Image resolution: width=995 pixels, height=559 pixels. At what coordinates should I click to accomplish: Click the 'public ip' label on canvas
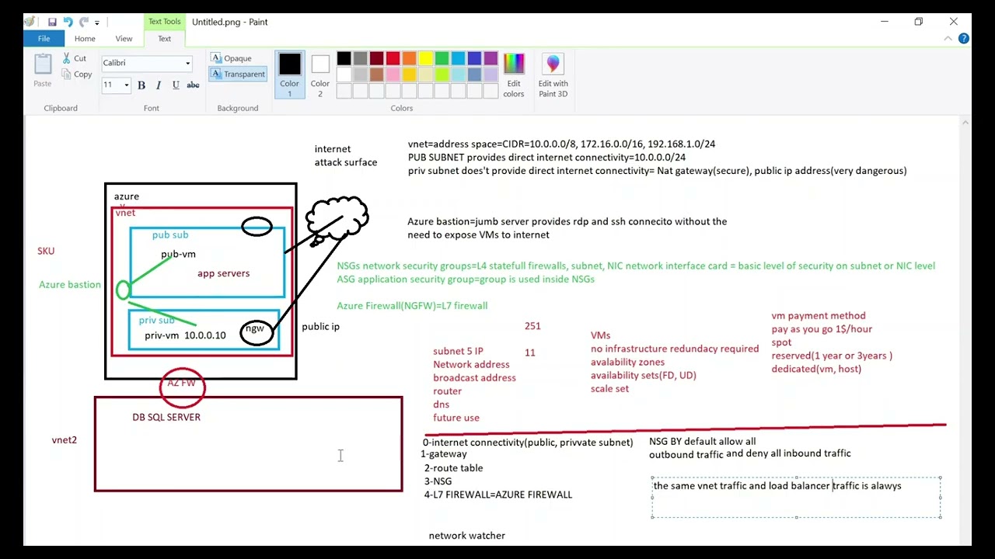pos(320,327)
